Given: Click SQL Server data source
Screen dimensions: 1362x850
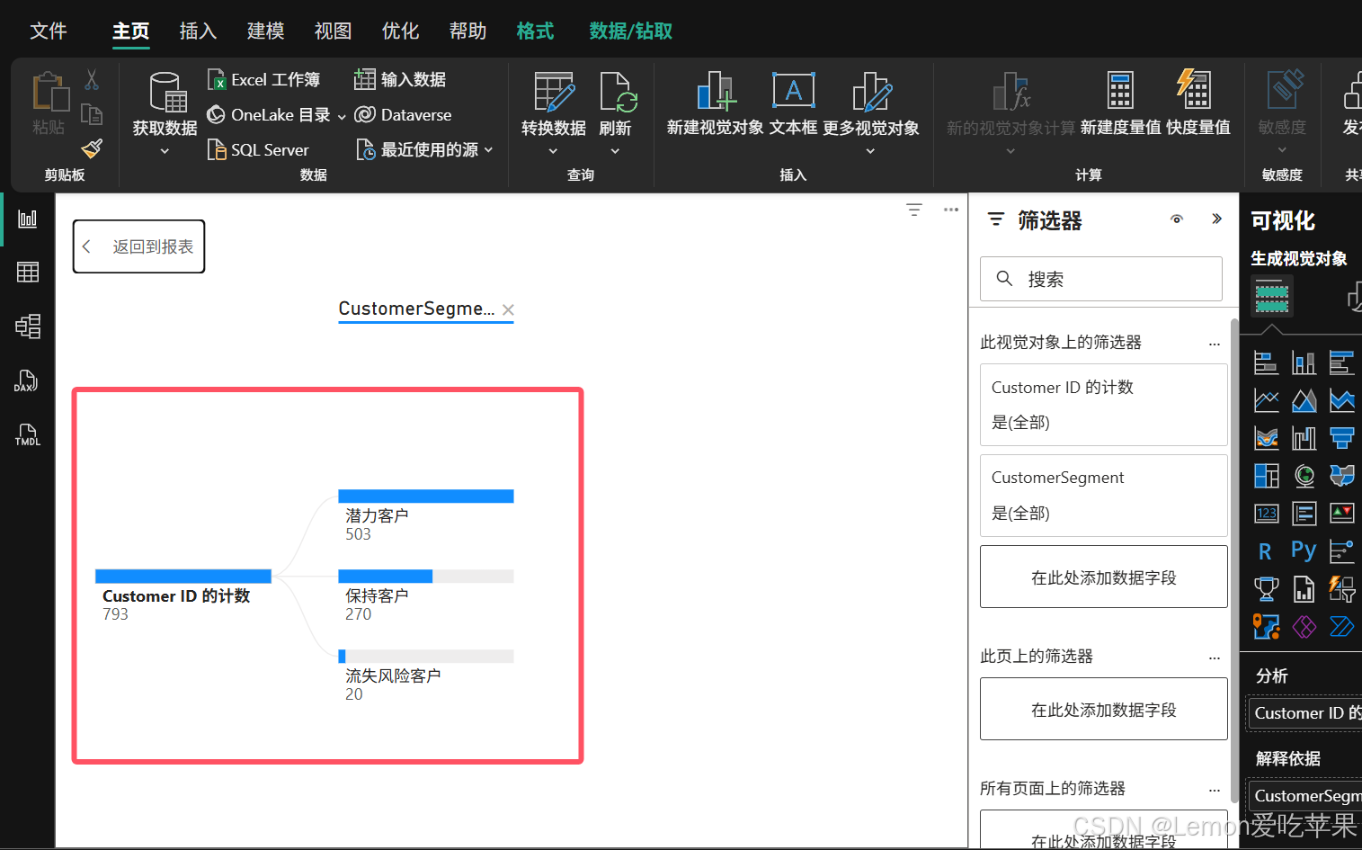Looking at the screenshot, I should (258, 149).
